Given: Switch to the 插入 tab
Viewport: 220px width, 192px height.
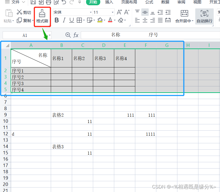Looking at the screenshot, I should [109, 2].
